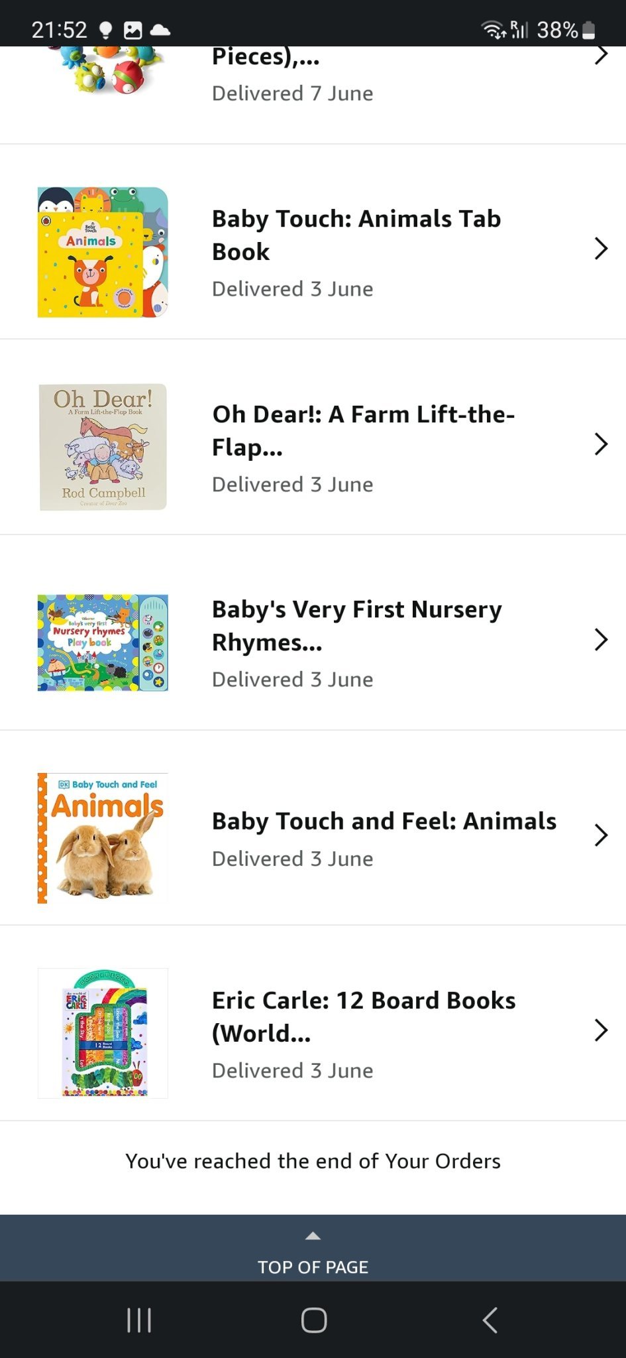The height and width of the screenshot is (1358, 626).
Task: Tap Android back navigation arrow
Action: click(490, 1320)
